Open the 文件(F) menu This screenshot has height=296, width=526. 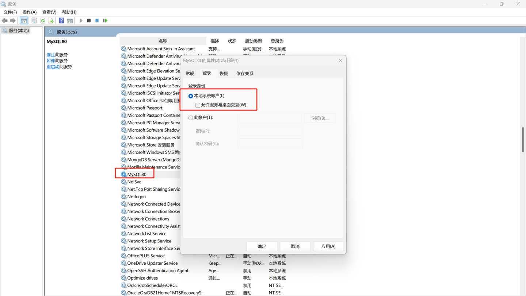pyautogui.click(x=10, y=12)
